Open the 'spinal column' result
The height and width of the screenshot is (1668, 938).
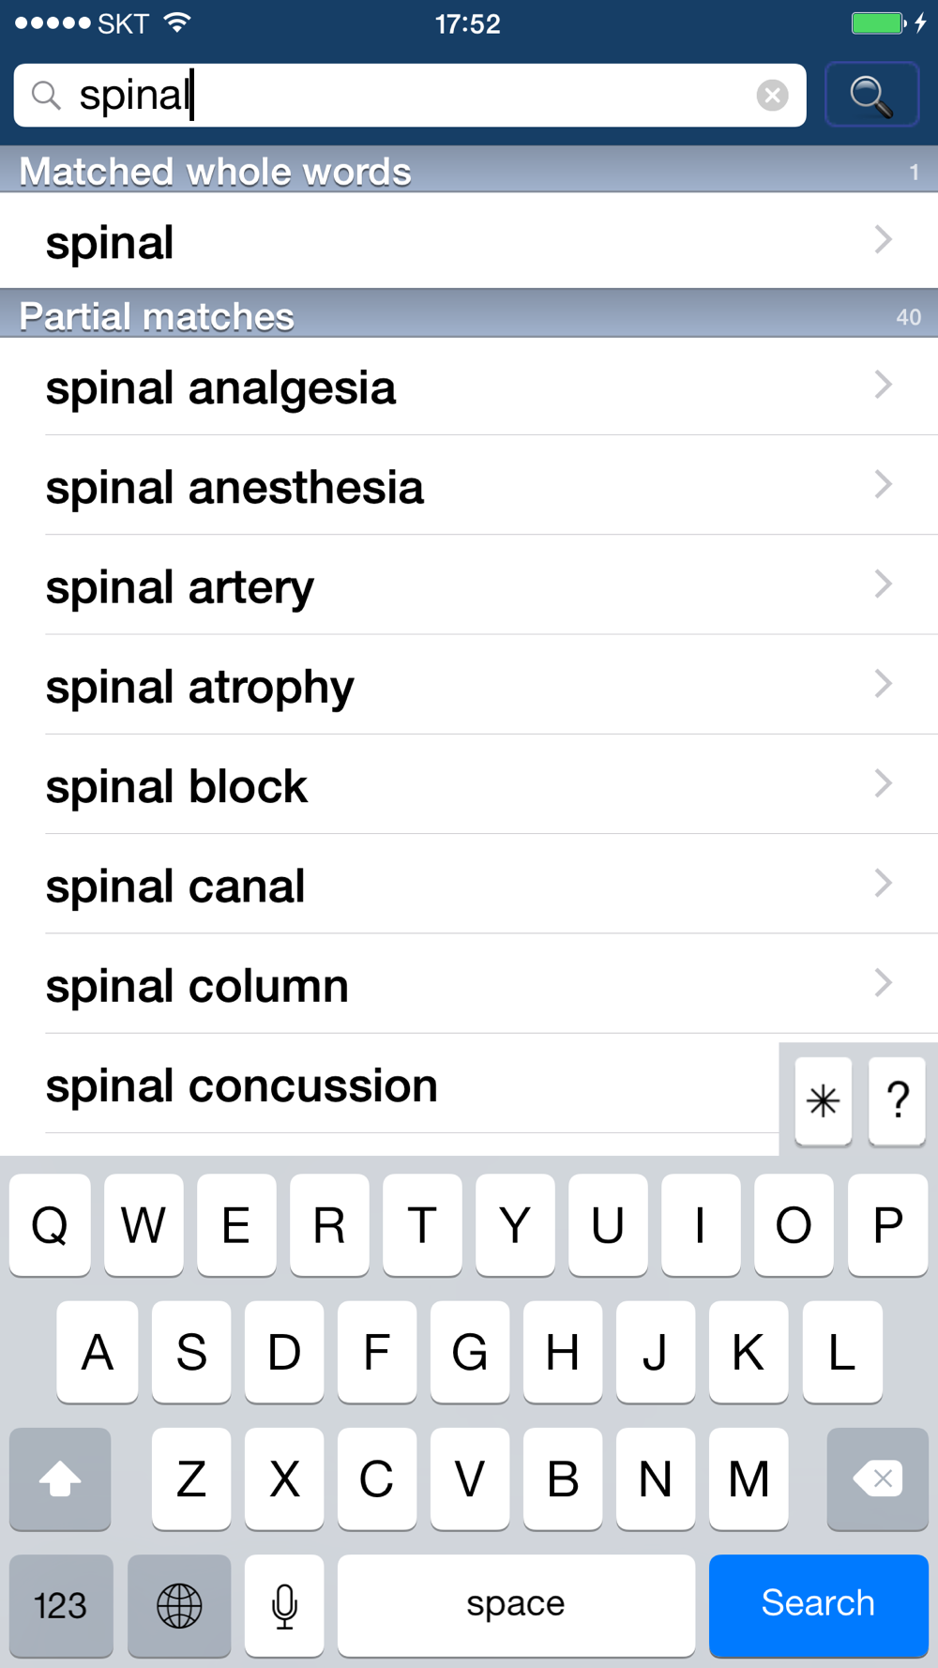click(x=469, y=984)
